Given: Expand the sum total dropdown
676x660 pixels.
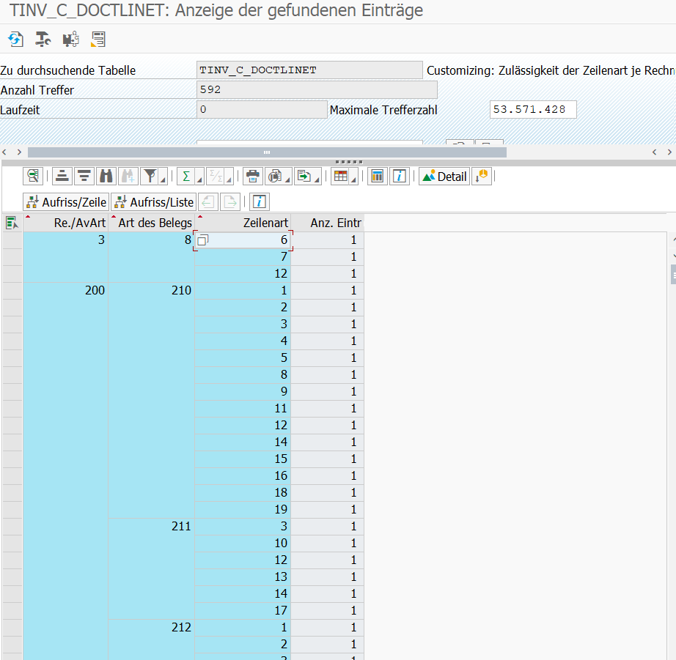Looking at the screenshot, I should [199, 177].
